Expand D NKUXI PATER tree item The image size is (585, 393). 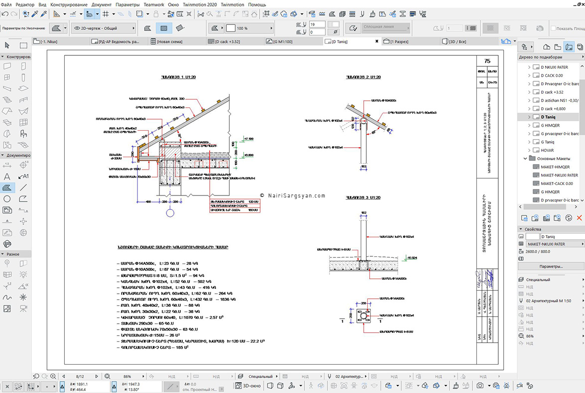pyautogui.click(x=529, y=67)
